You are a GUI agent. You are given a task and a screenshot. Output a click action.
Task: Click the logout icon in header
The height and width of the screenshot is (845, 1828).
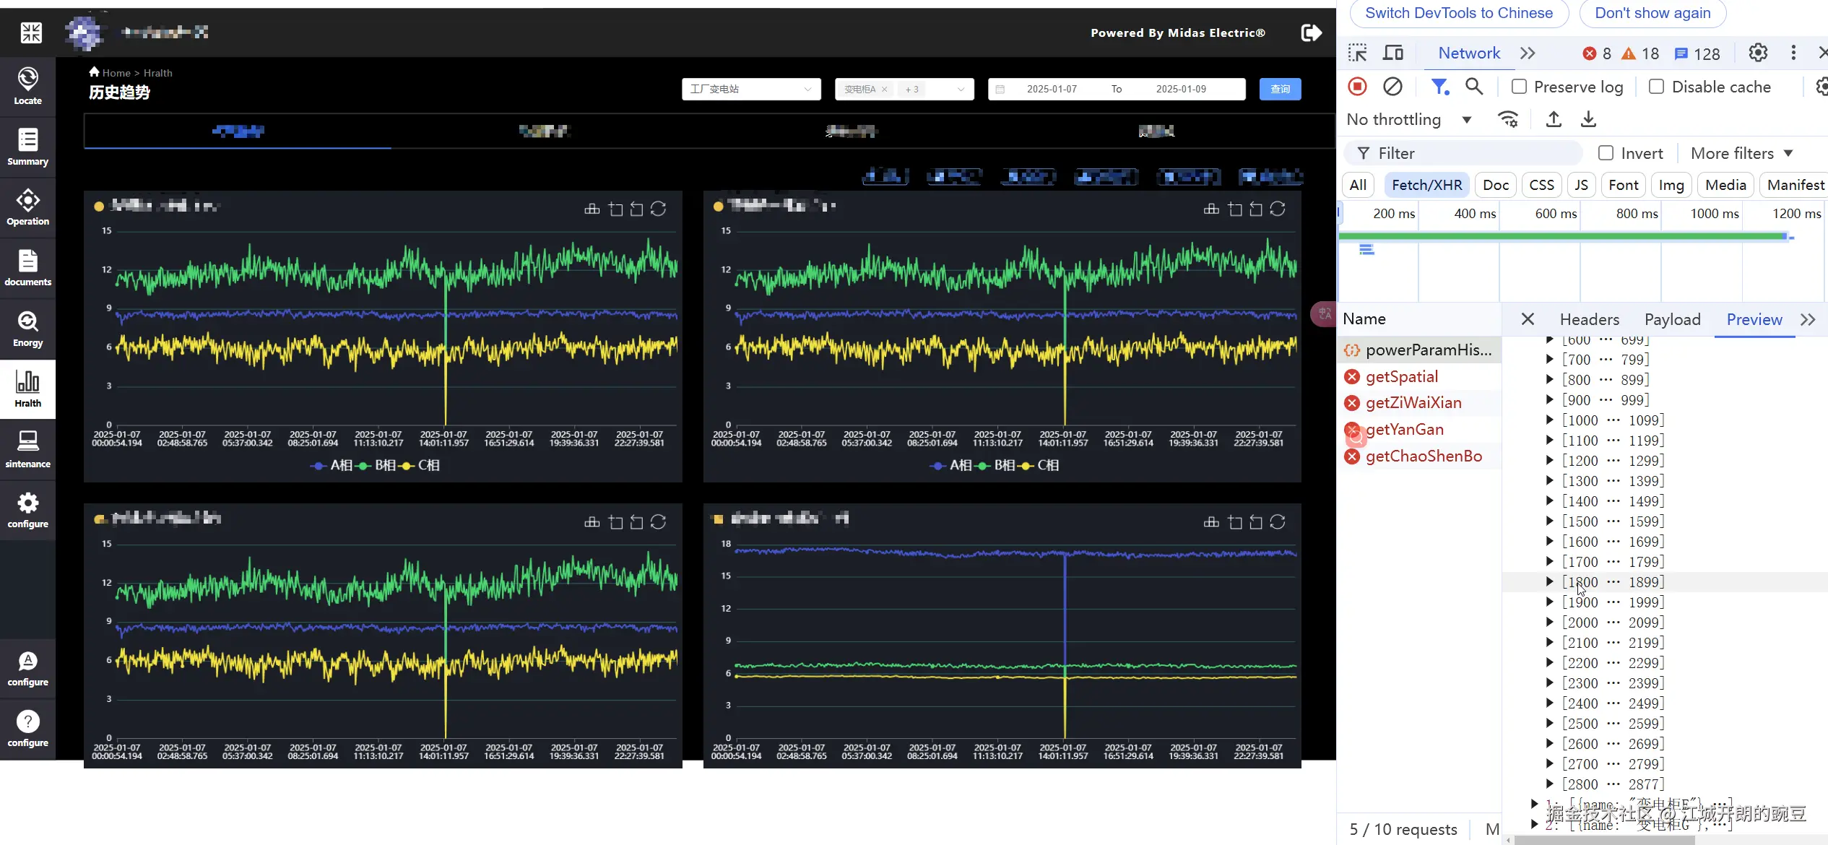1311,32
